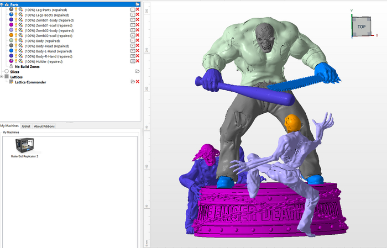The height and width of the screenshot is (248, 387).
Task: Click the numbered box for Holder
Action: pyautogui.click(x=133, y=61)
